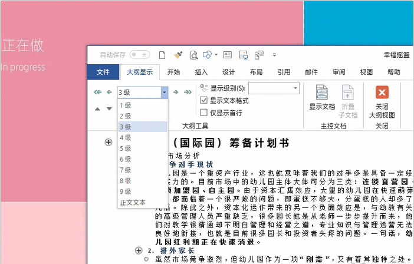
Task: Click promote to Heading 1 double-left arrow
Action: coord(98,92)
